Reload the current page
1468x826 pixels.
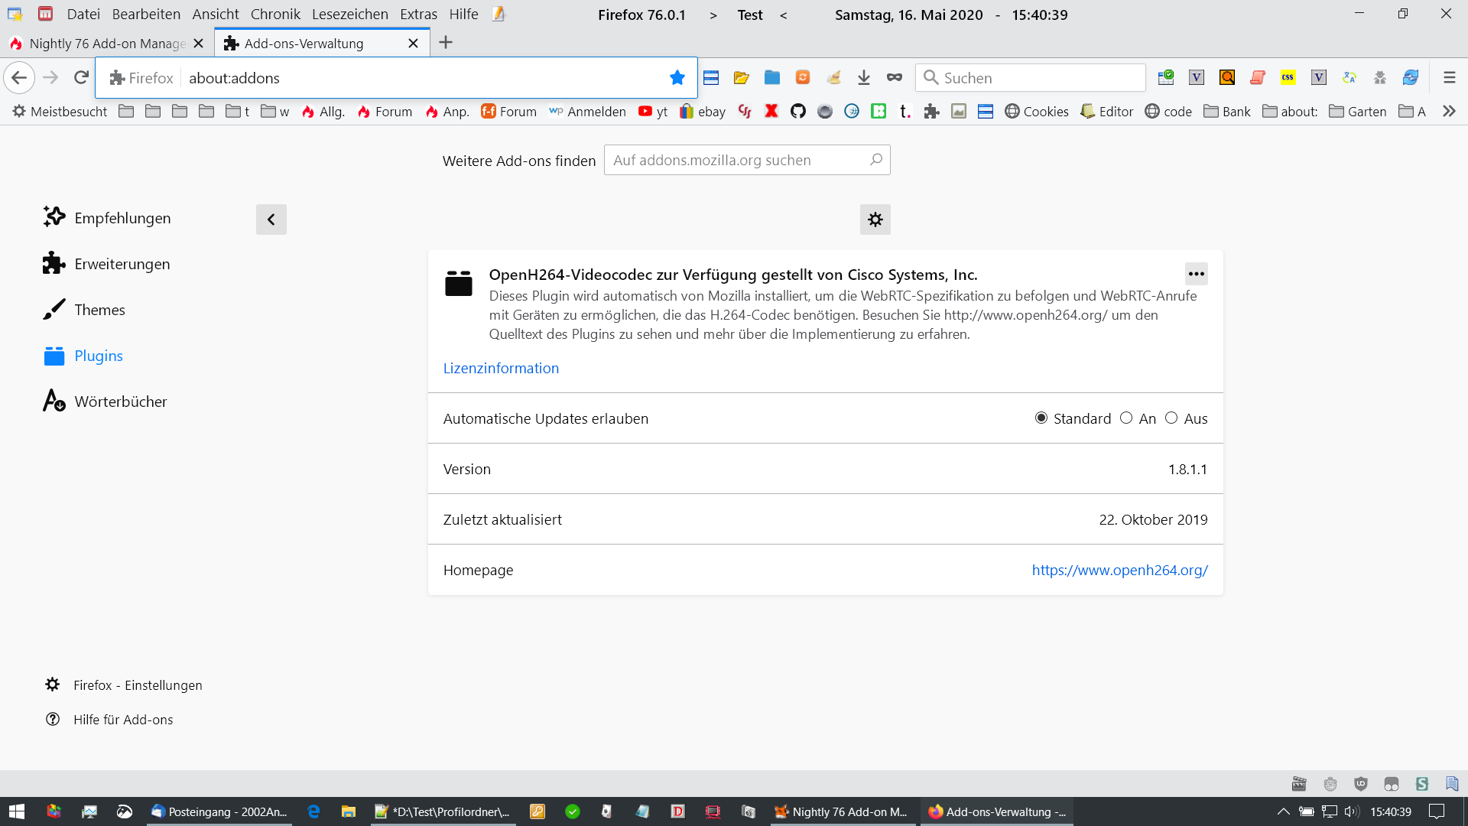[x=81, y=78]
